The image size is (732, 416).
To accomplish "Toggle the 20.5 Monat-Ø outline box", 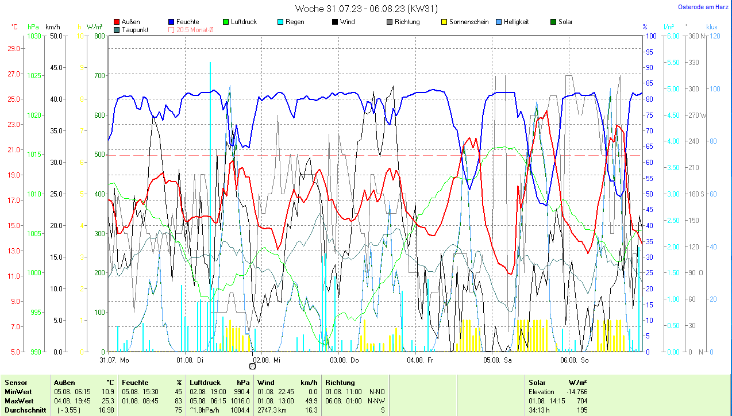I will coord(171,30).
